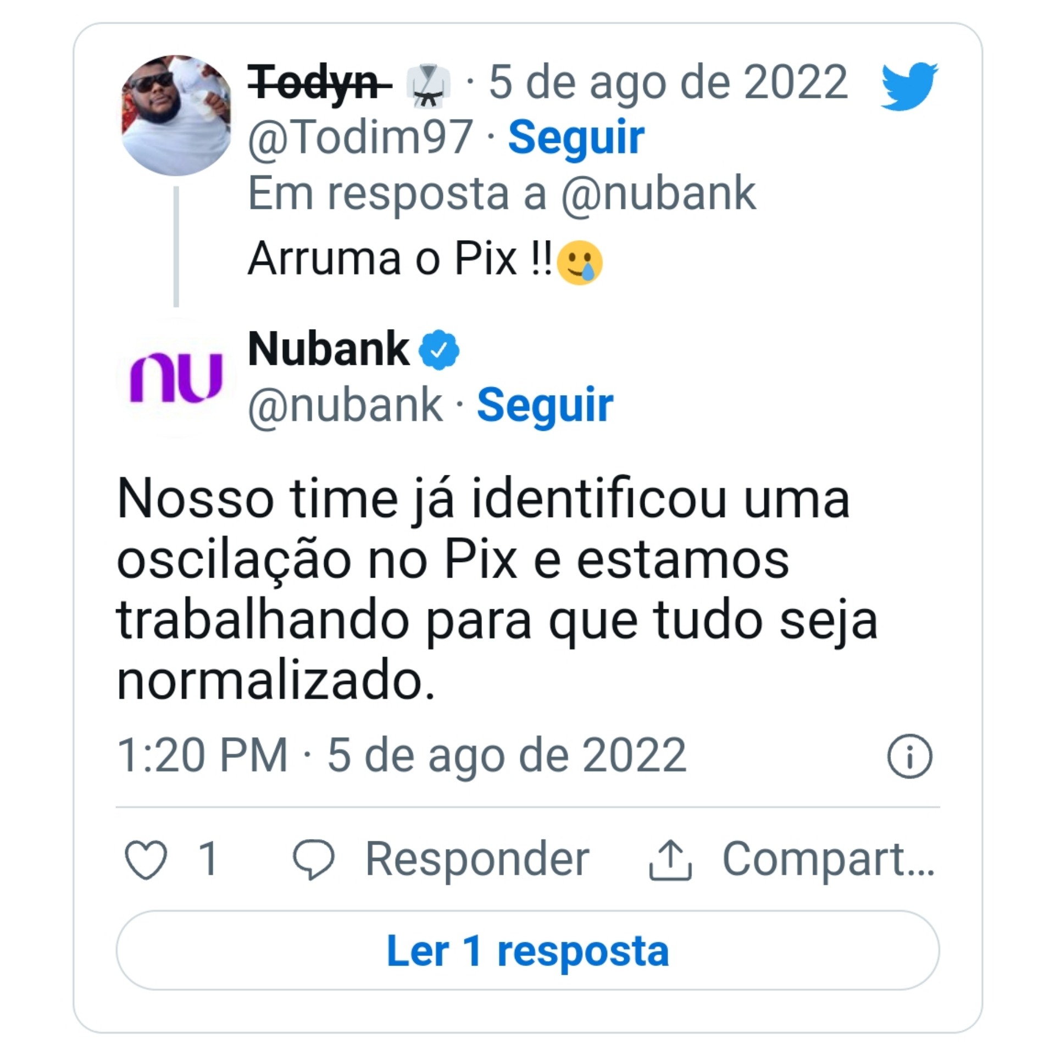Like the Nubank tweet with heart icon

(146, 859)
